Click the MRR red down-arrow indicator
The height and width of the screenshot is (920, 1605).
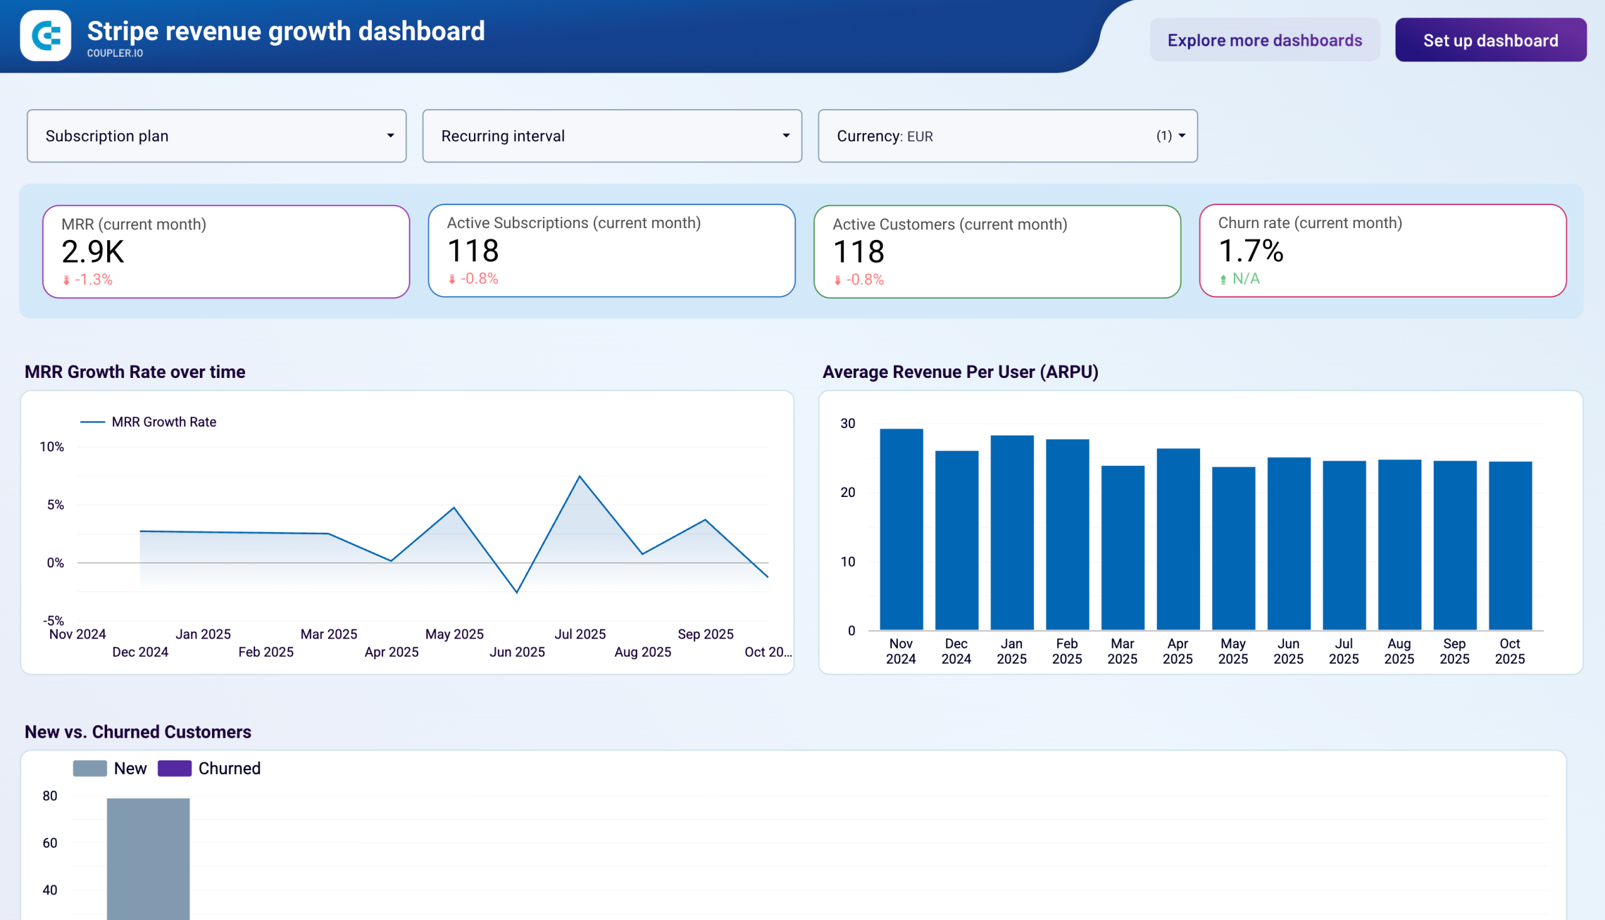click(66, 280)
